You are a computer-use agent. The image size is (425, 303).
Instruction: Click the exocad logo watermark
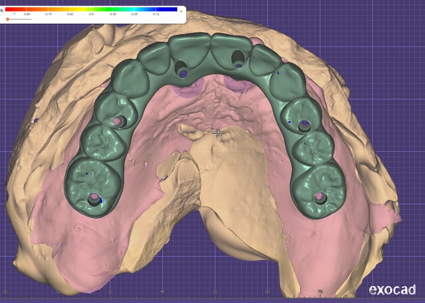pos(392,290)
